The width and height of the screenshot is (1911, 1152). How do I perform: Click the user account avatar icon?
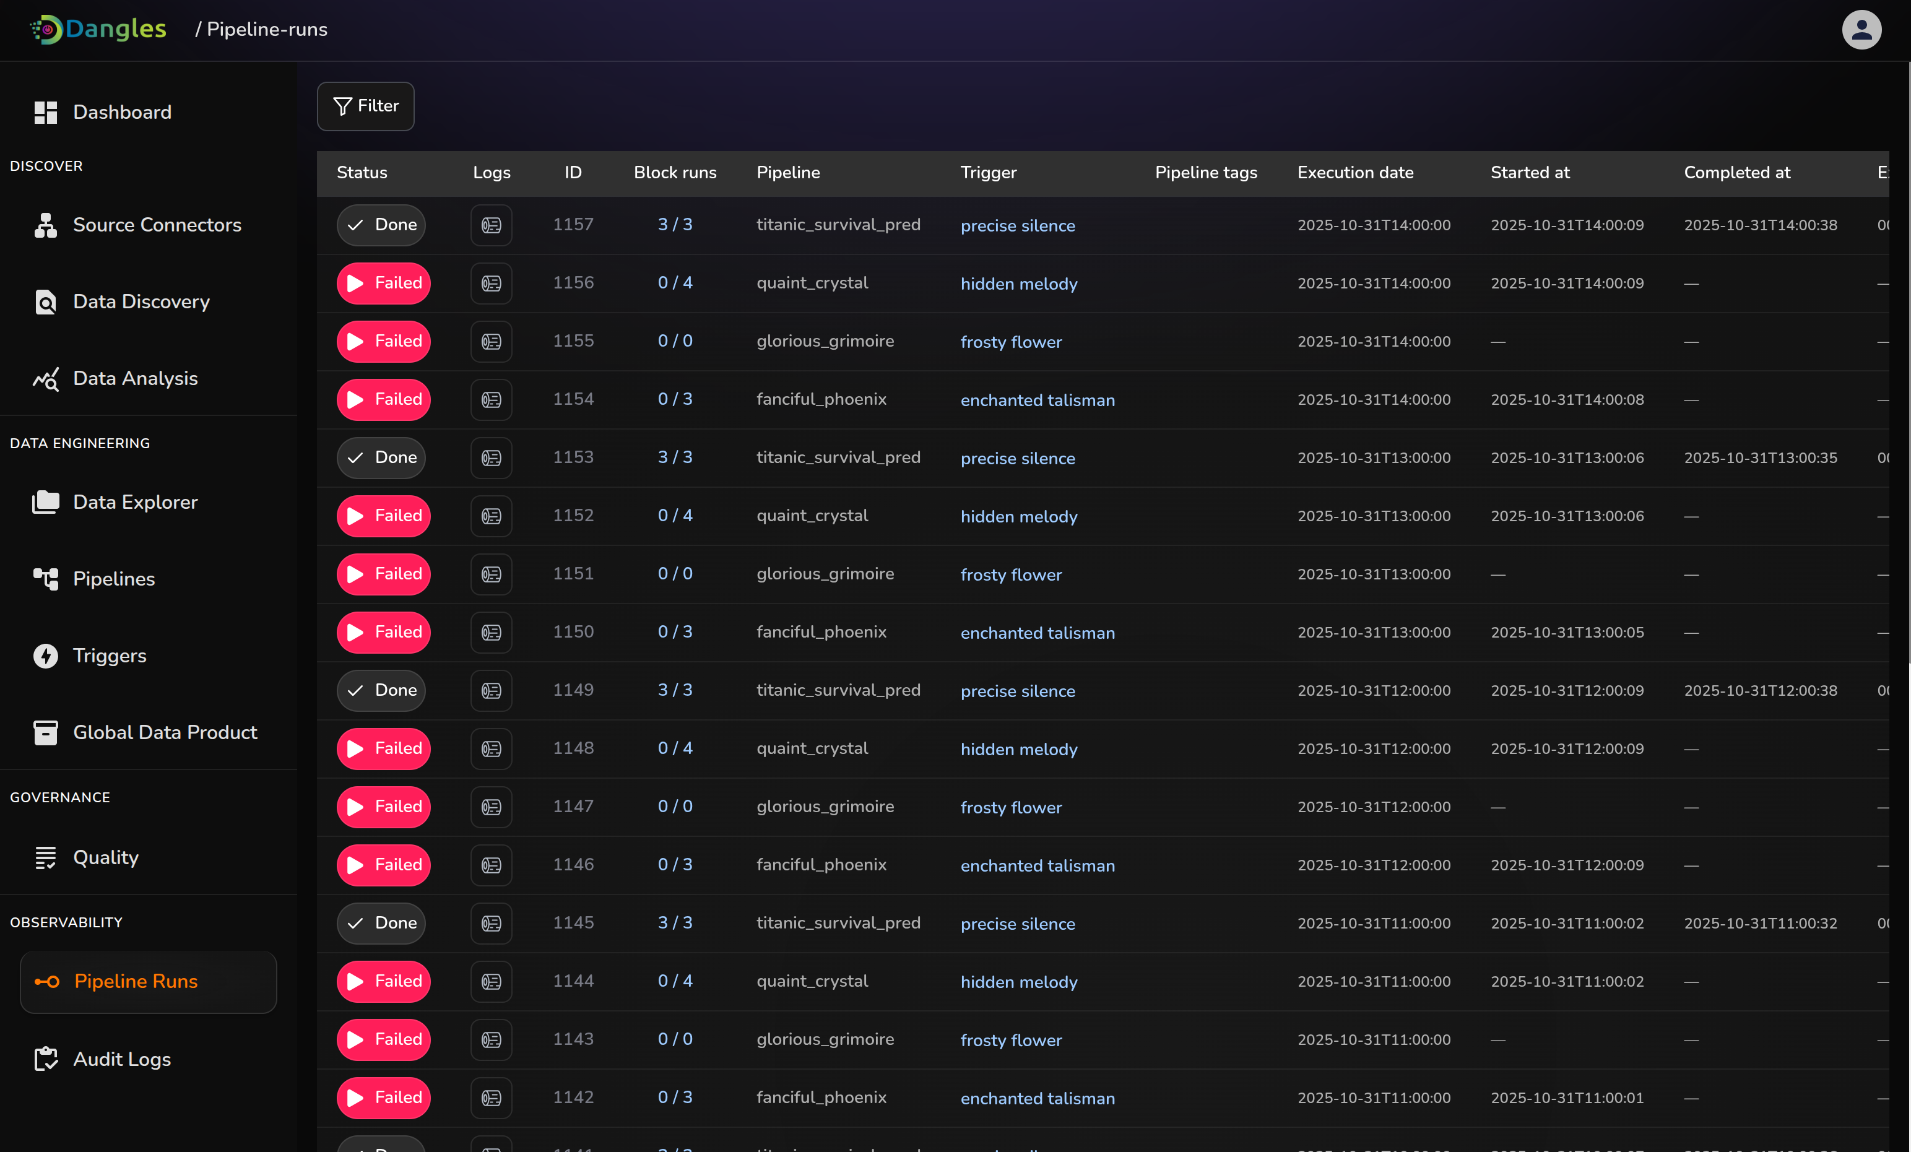(x=1861, y=30)
